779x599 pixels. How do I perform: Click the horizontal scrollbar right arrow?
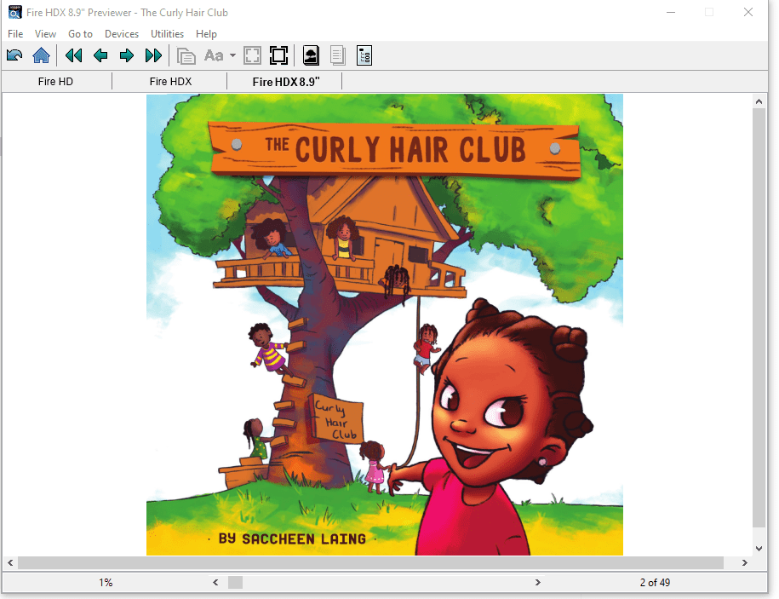(x=745, y=563)
